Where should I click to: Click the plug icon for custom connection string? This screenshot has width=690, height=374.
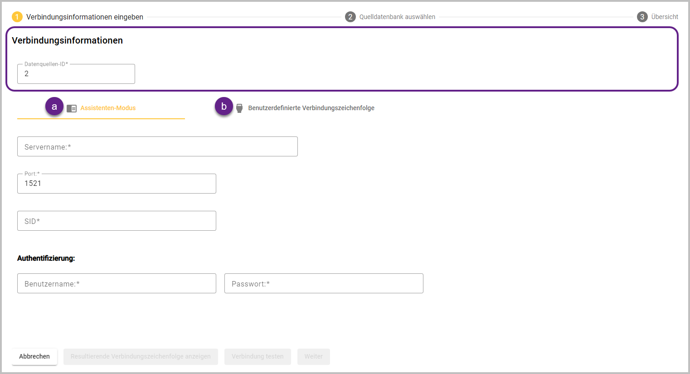[239, 108]
